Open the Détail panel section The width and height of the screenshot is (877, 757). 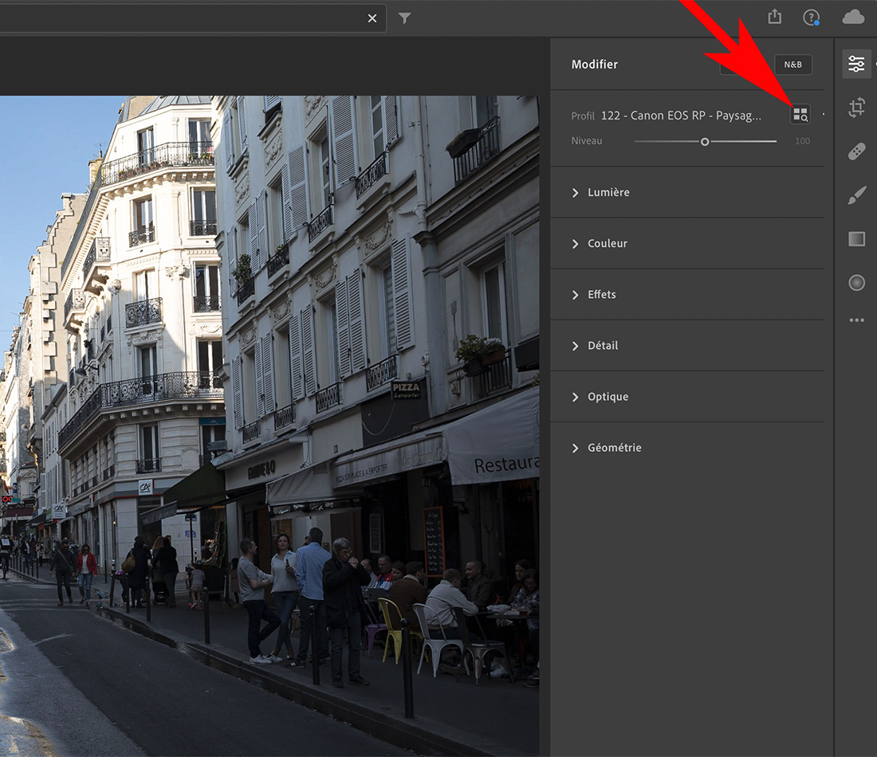(x=602, y=345)
